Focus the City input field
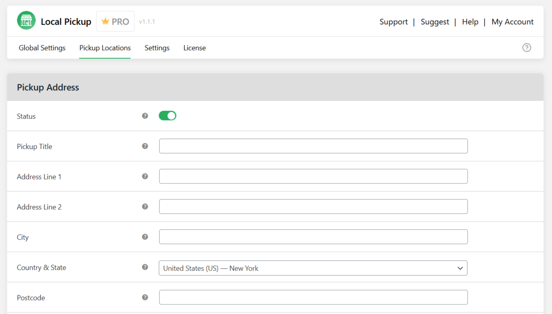The image size is (552, 314). click(x=313, y=237)
